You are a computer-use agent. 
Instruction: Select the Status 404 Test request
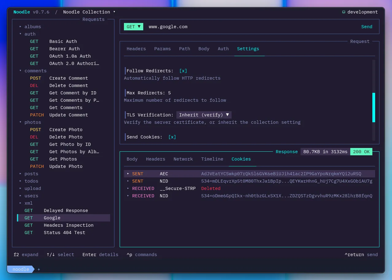63,233
